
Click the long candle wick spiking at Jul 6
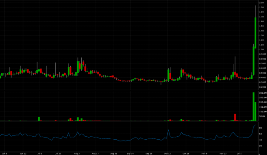pos(39,47)
